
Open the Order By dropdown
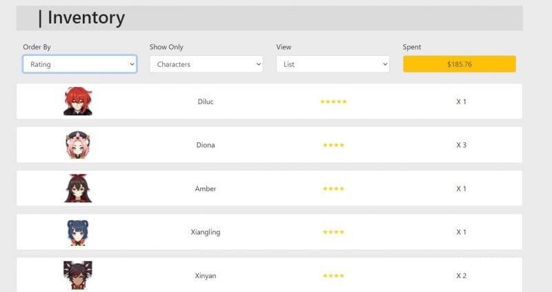[x=80, y=64]
